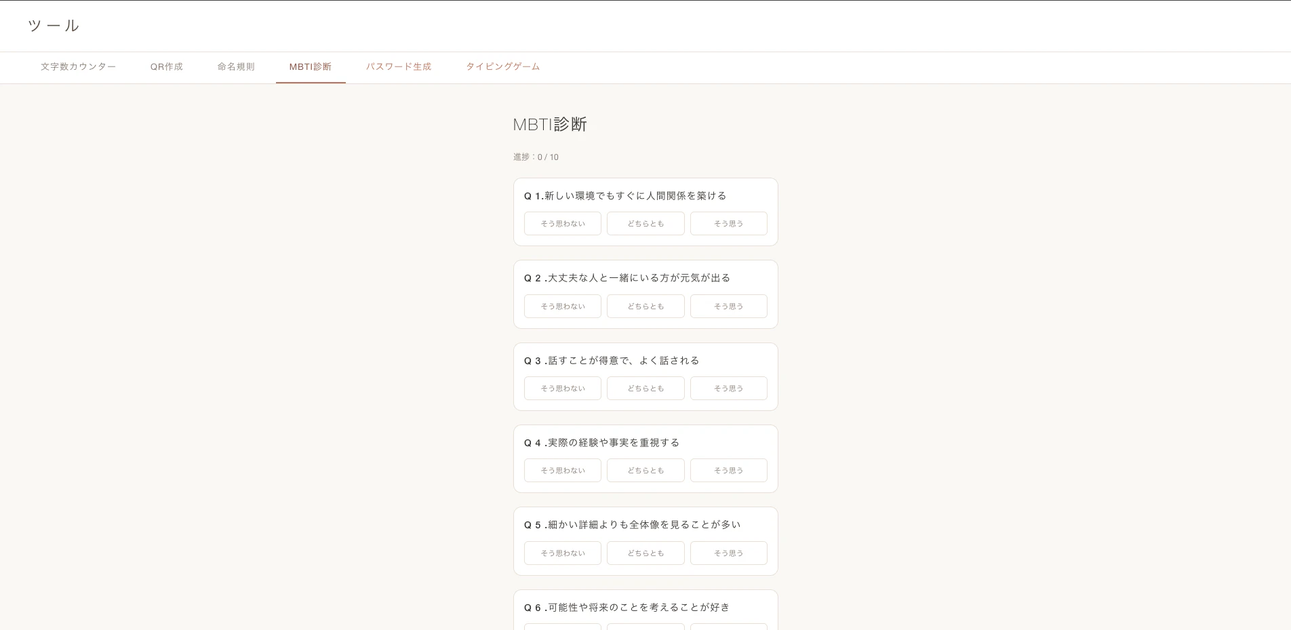This screenshot has height=630, width=1291.
Task: Pick そう思わない for Q3
Action: point(563,389)
